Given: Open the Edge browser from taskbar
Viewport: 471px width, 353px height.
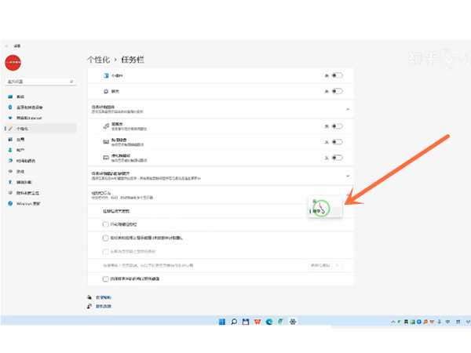Looking at the screenshot, I should click(268, 322).
